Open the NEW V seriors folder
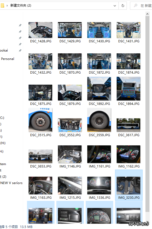The image size is (152, 229). [11, 183]
